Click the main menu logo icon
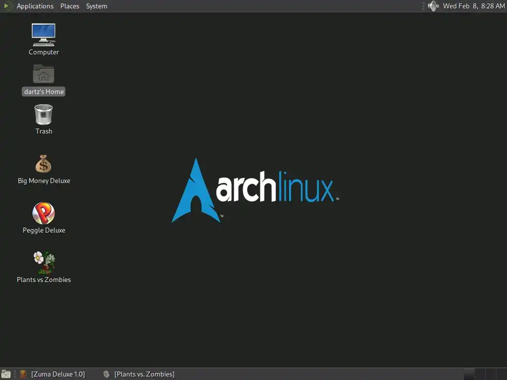The width and height of the screenshot is (507, 380). coord(8,6)
